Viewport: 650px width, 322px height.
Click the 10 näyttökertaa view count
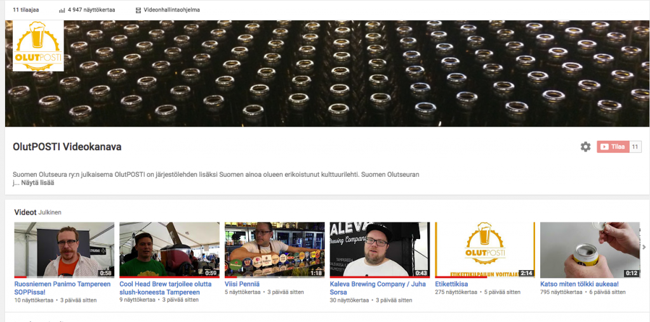[x=34, y=300]
